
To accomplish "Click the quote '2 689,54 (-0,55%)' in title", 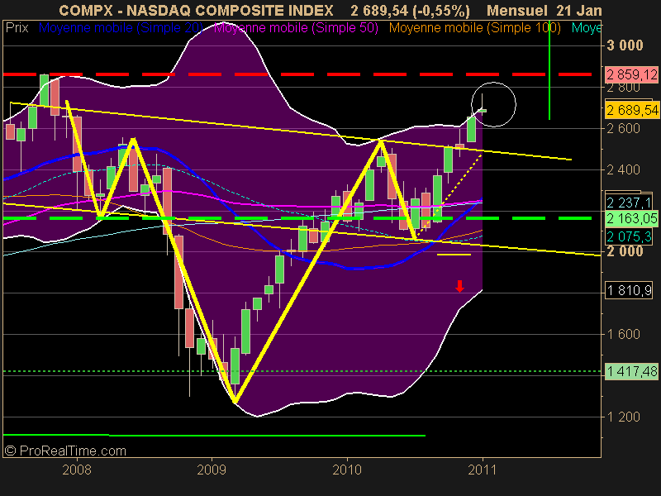I will pos(410,10).
